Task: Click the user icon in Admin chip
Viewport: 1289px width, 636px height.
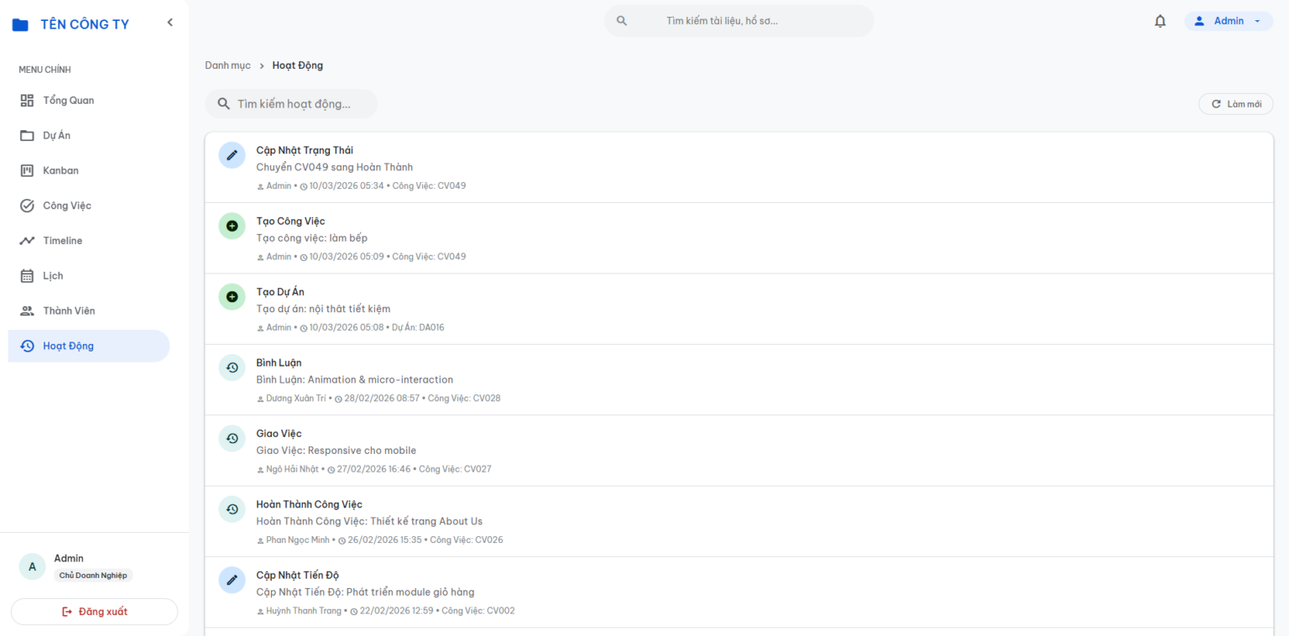Action: tap(1199, 21)
